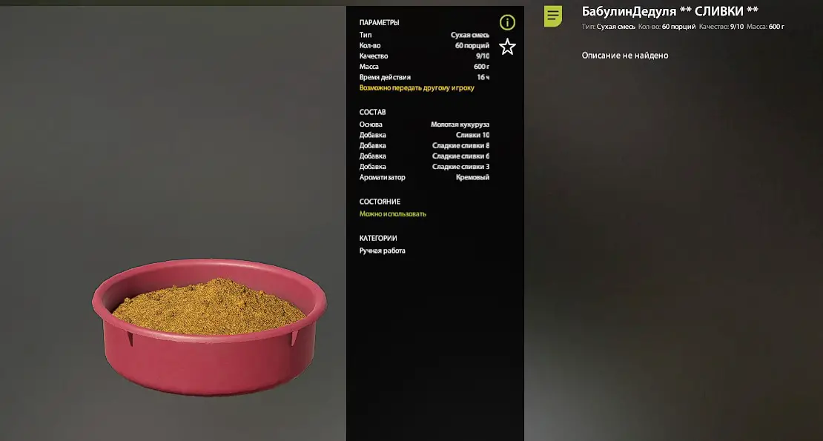Select the 'Ручная работа' category entry
Screen dimensions: 823x441
382,251
